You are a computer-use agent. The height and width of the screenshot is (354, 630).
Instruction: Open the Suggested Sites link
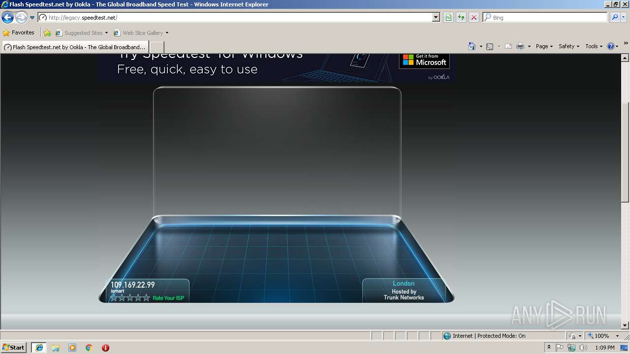click(x=81, y=33)
